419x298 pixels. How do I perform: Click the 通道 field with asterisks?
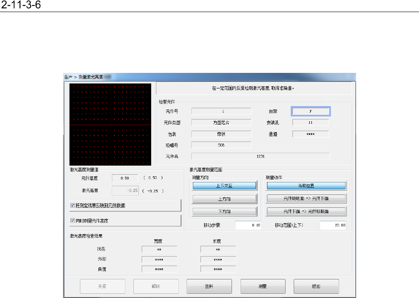click(311, 134)
